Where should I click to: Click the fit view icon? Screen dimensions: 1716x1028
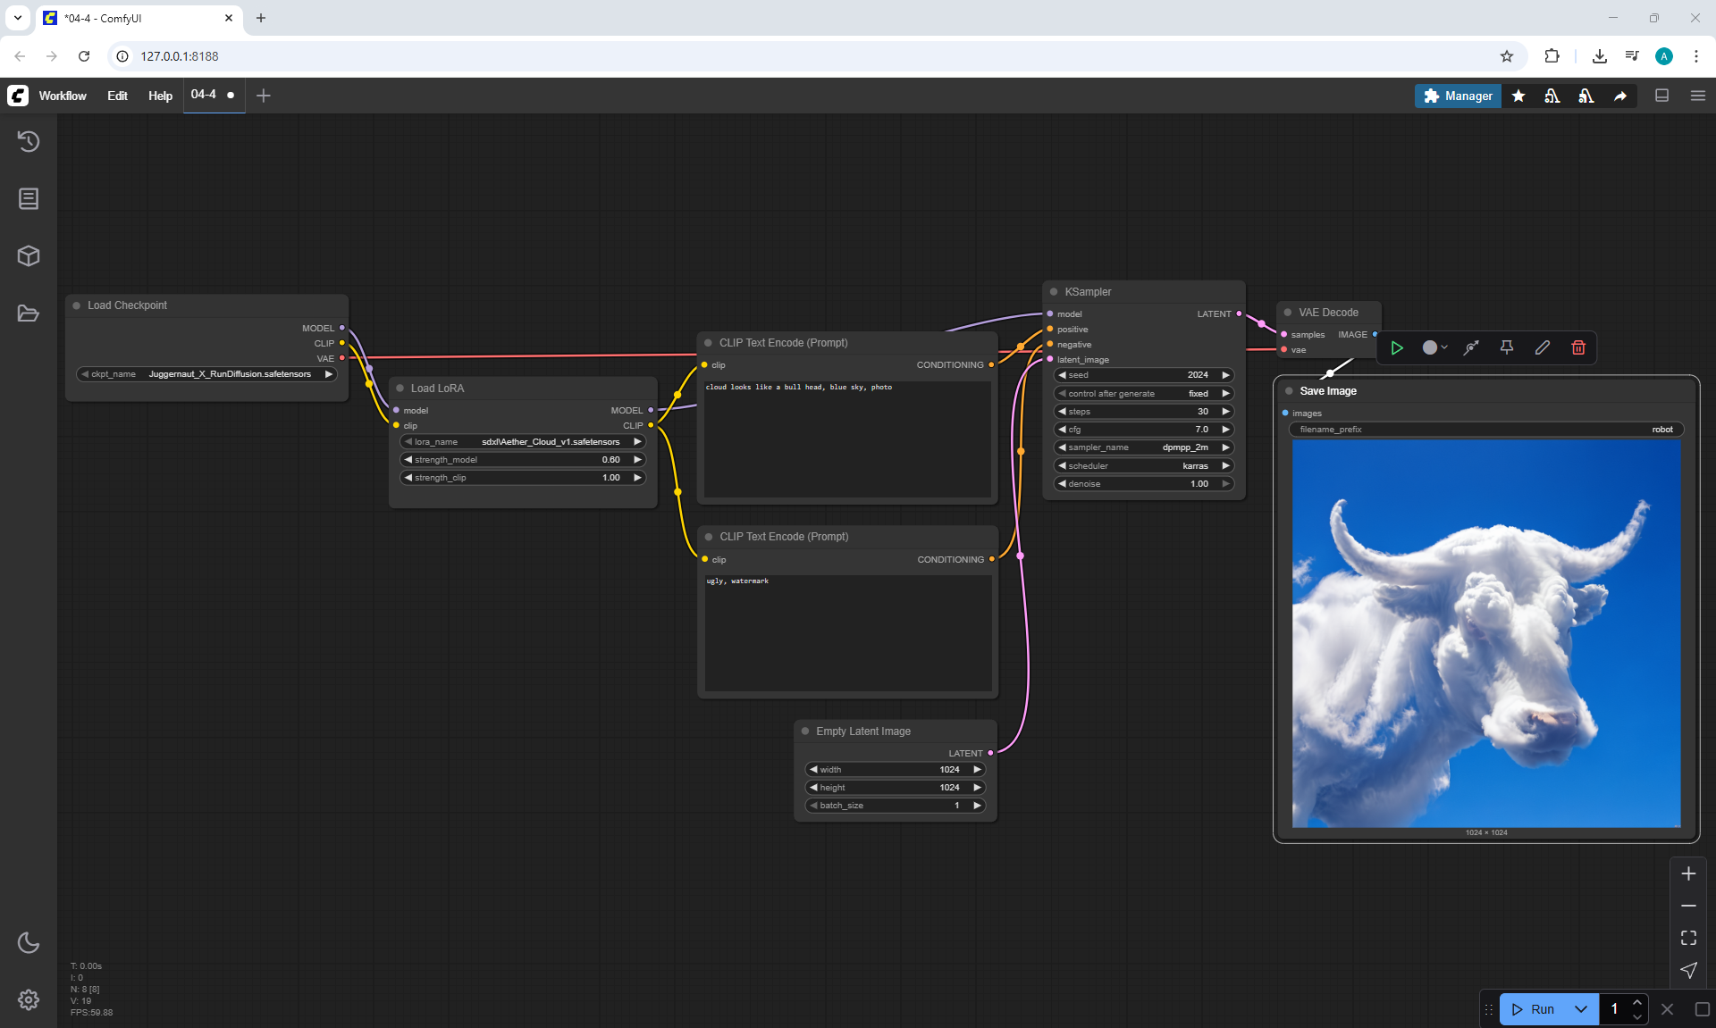(1688, 938)
